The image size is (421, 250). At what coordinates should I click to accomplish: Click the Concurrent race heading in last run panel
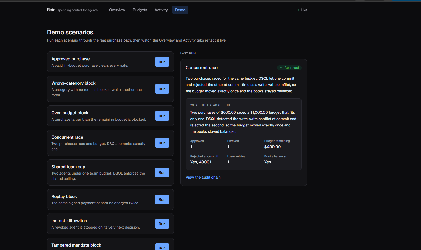click(x=202, y=68)
